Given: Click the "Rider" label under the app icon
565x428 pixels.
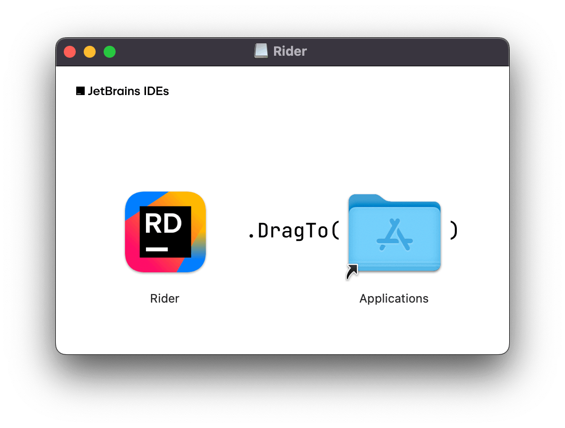Looking at the screenshot, I should 165,299.
